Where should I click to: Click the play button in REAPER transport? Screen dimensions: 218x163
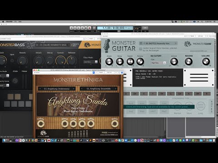pos(79,28)
